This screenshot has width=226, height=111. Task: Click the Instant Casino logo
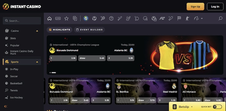click(22, 6)
